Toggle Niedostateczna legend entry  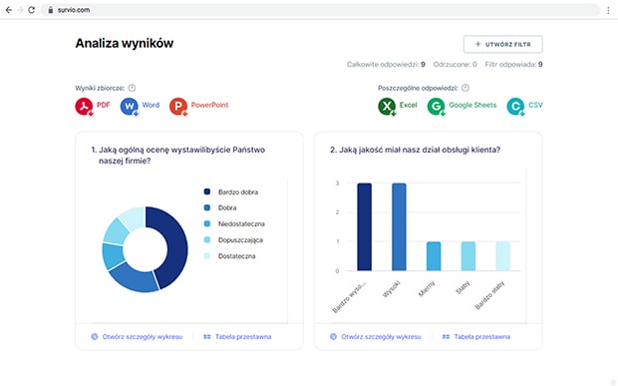pos(234,223)
